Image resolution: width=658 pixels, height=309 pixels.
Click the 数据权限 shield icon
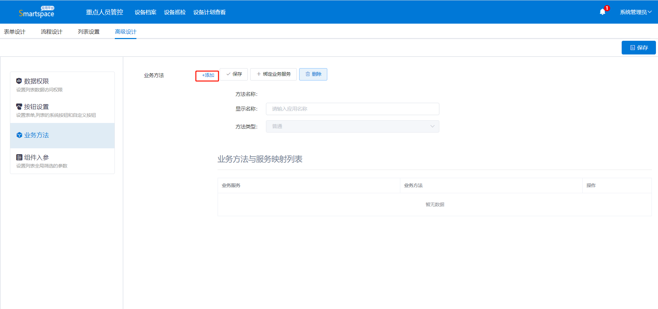19,81
